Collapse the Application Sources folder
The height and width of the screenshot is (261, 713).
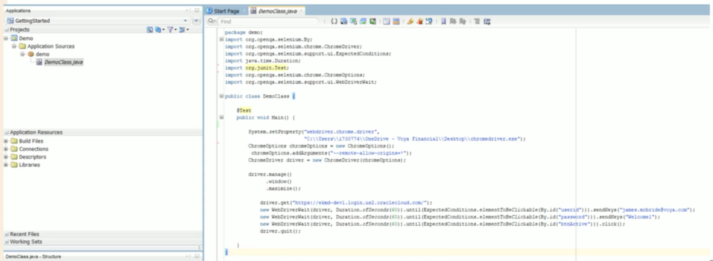click(x=14, y=46)
